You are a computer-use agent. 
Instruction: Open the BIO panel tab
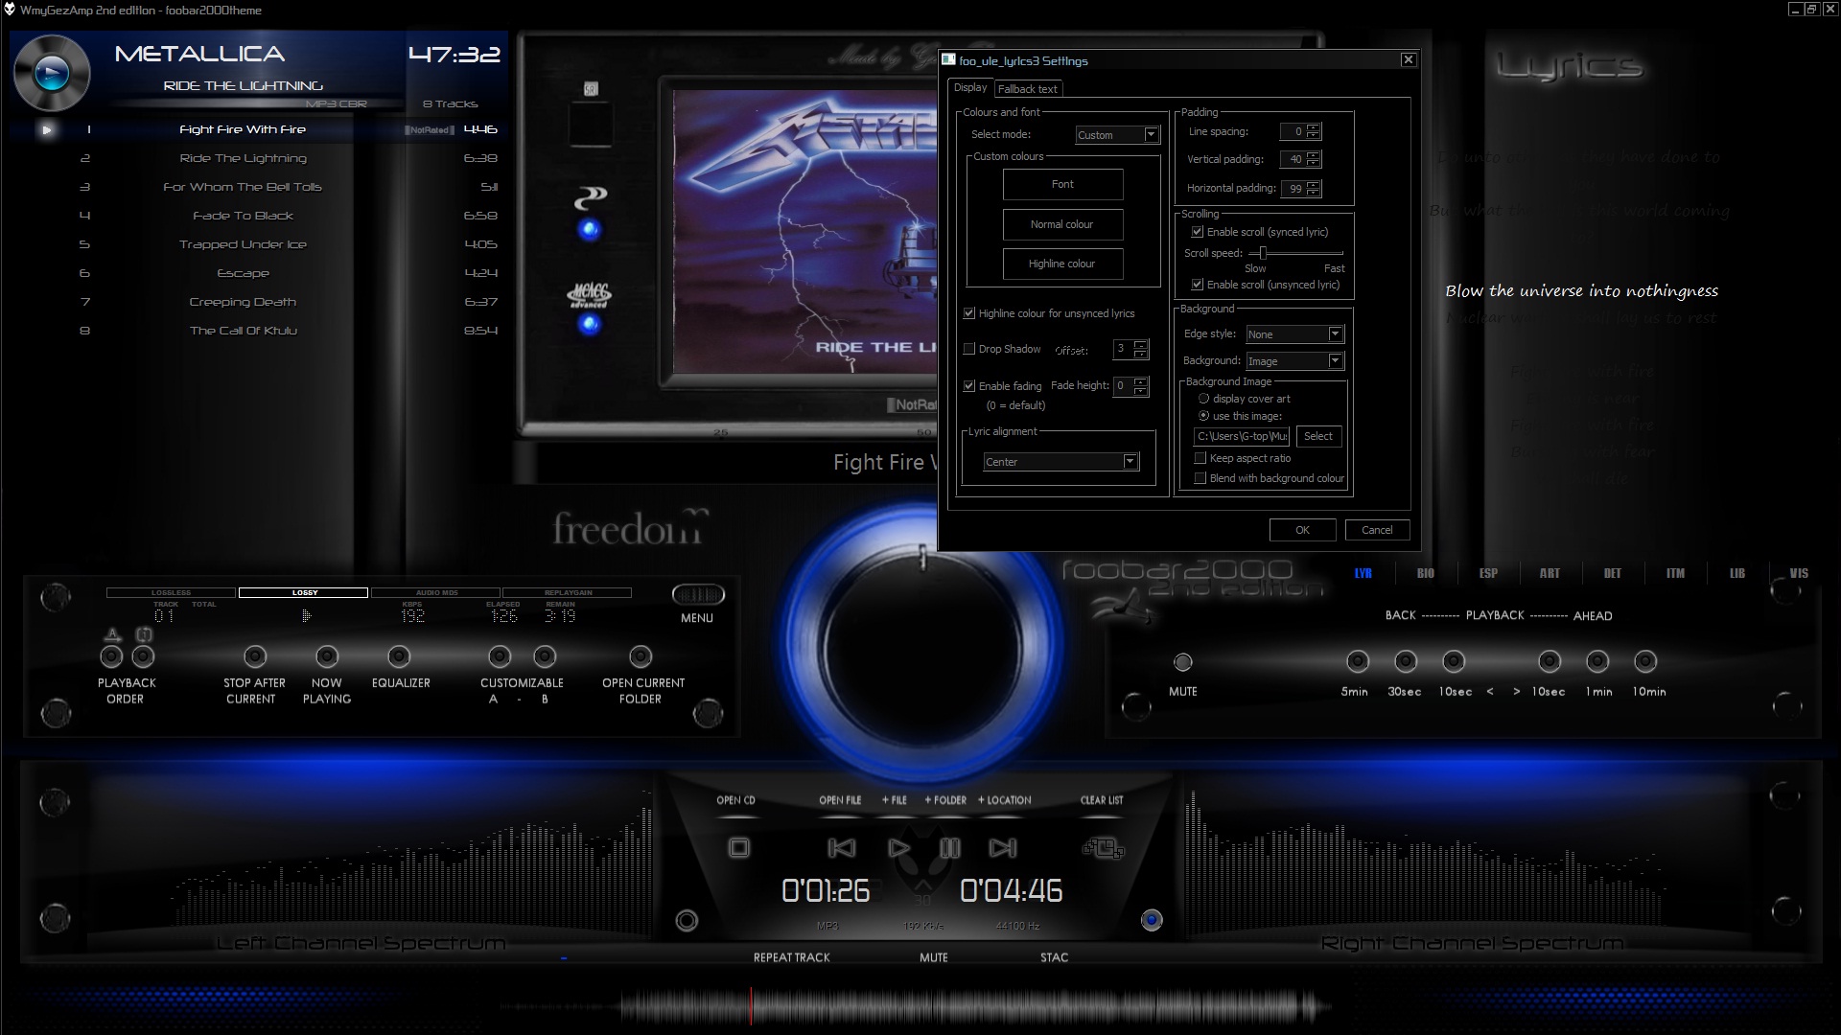tap(1426, 573)
